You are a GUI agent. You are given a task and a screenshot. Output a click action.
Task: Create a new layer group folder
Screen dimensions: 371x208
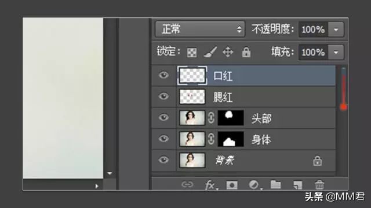276,185
